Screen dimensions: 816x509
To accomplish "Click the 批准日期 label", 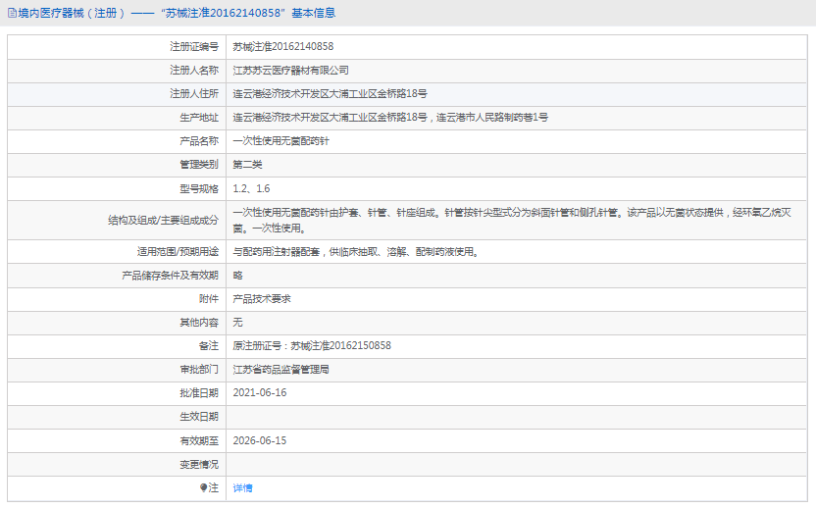I will [x=199, y=393].
